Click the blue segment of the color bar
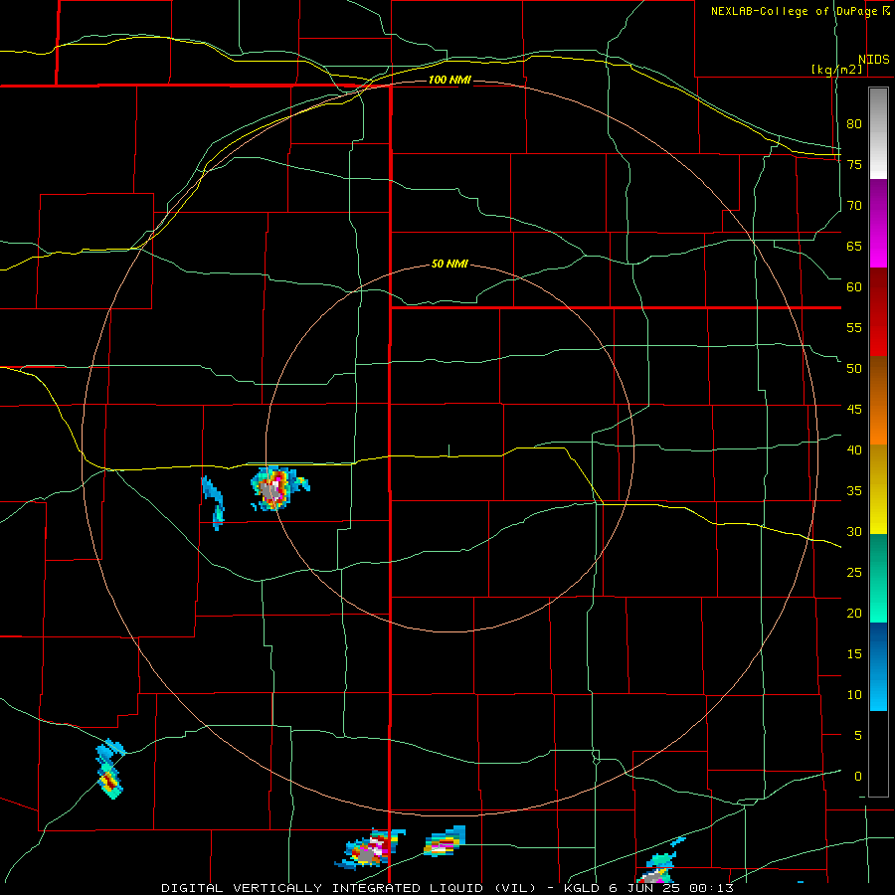Screen dimensions: 895x895 pos(878,666)
